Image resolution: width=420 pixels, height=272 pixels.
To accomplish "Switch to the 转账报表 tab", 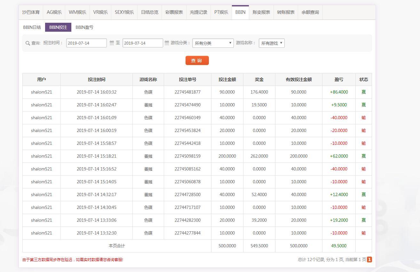I will pos(286,12).
